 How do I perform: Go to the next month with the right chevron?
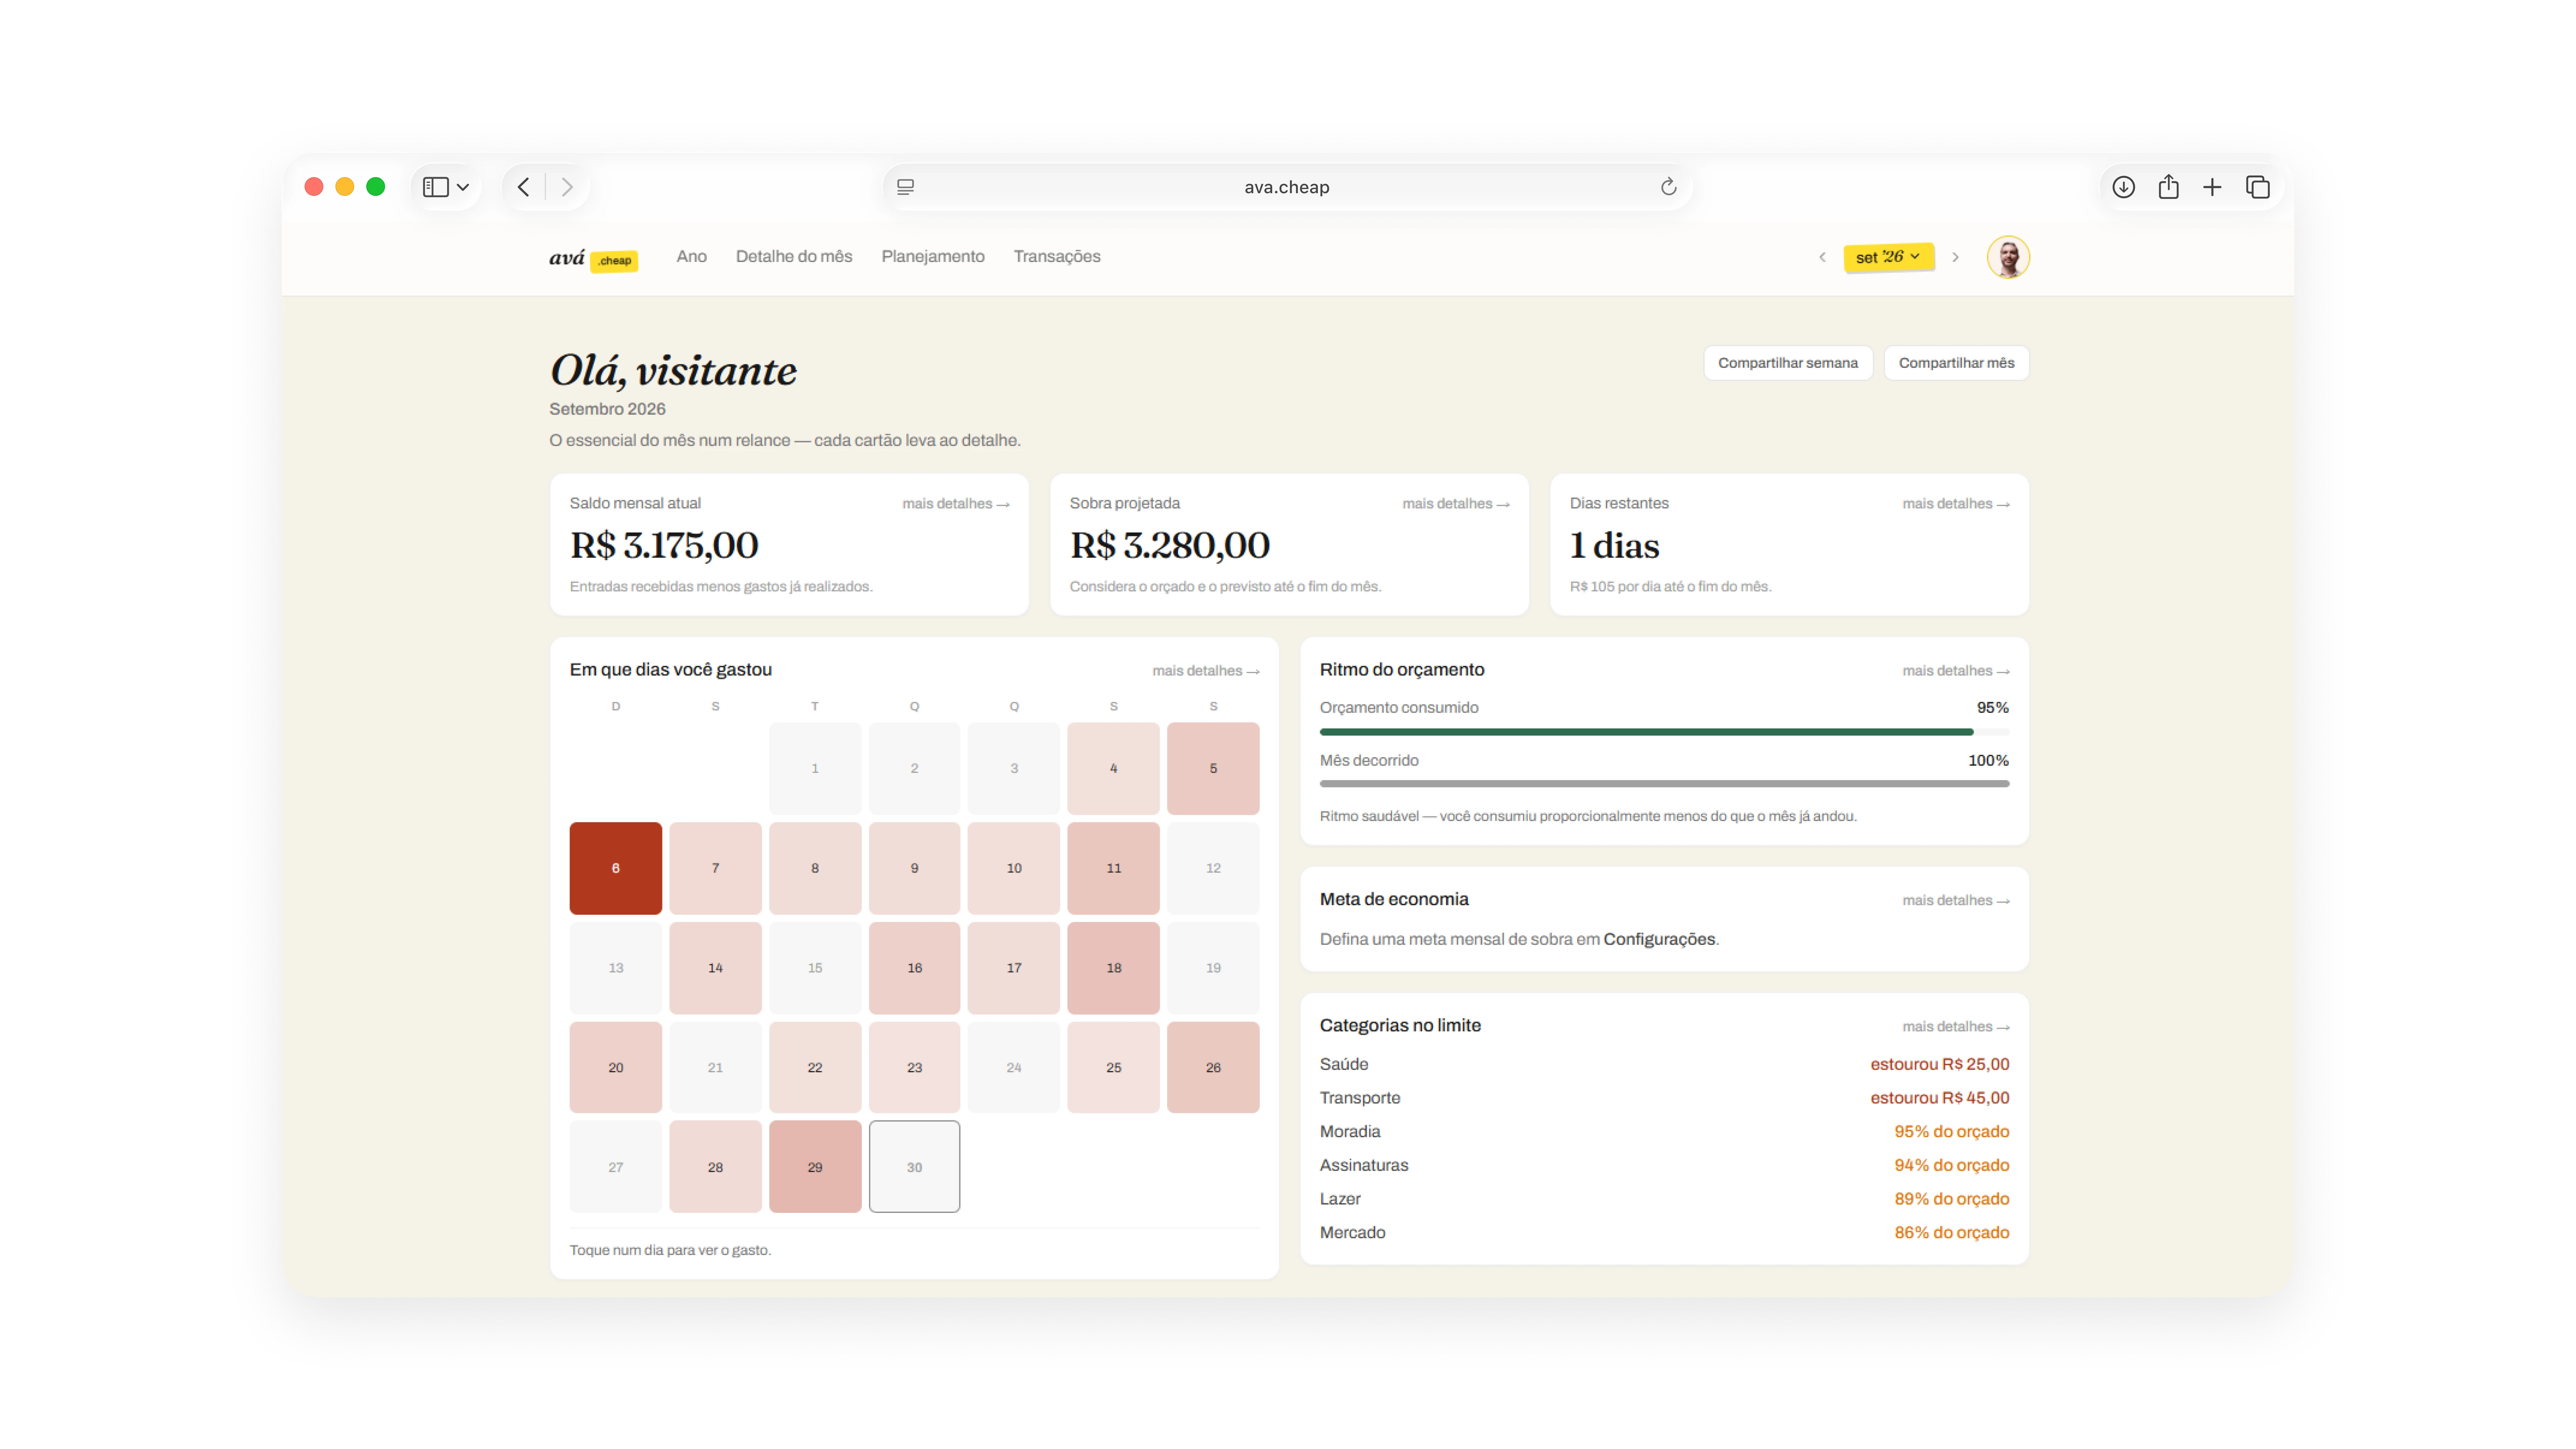click(1955, 257)
